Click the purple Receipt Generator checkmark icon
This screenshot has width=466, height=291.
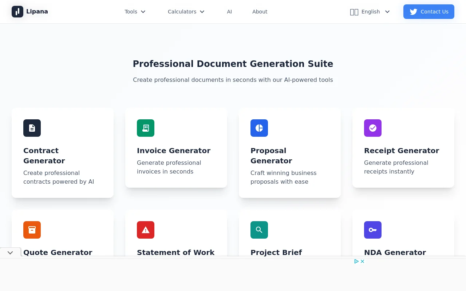(x=373, y=128)
